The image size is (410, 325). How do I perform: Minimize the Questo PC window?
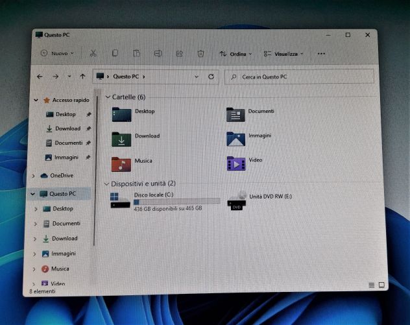[x=328, y=35]
